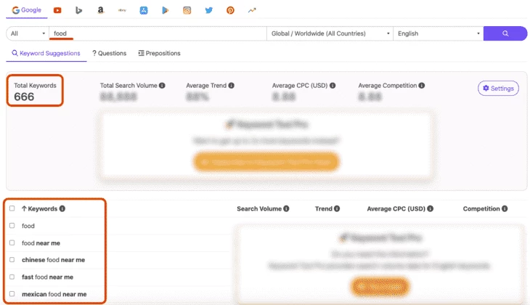Screen dimensions: 530x305
Task: Show info icon beside Competition header
Action: [505, 208]
